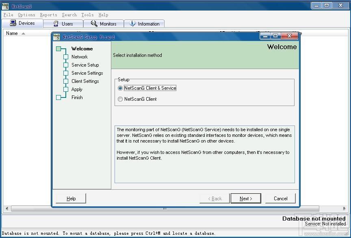Screen dimensions: 351x238
Task: Switch to the Users tab
Action: click(x=63, y=24)
